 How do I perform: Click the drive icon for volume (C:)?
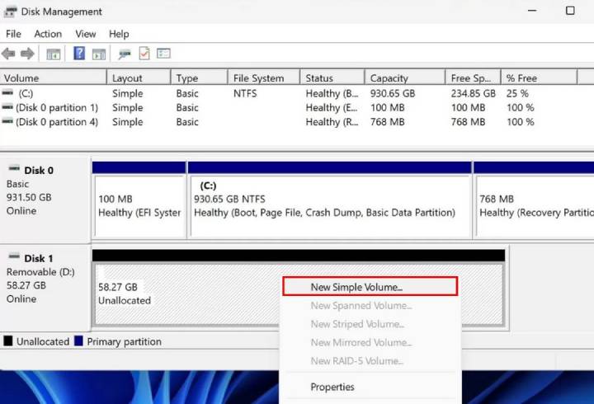tap(7, 92)
